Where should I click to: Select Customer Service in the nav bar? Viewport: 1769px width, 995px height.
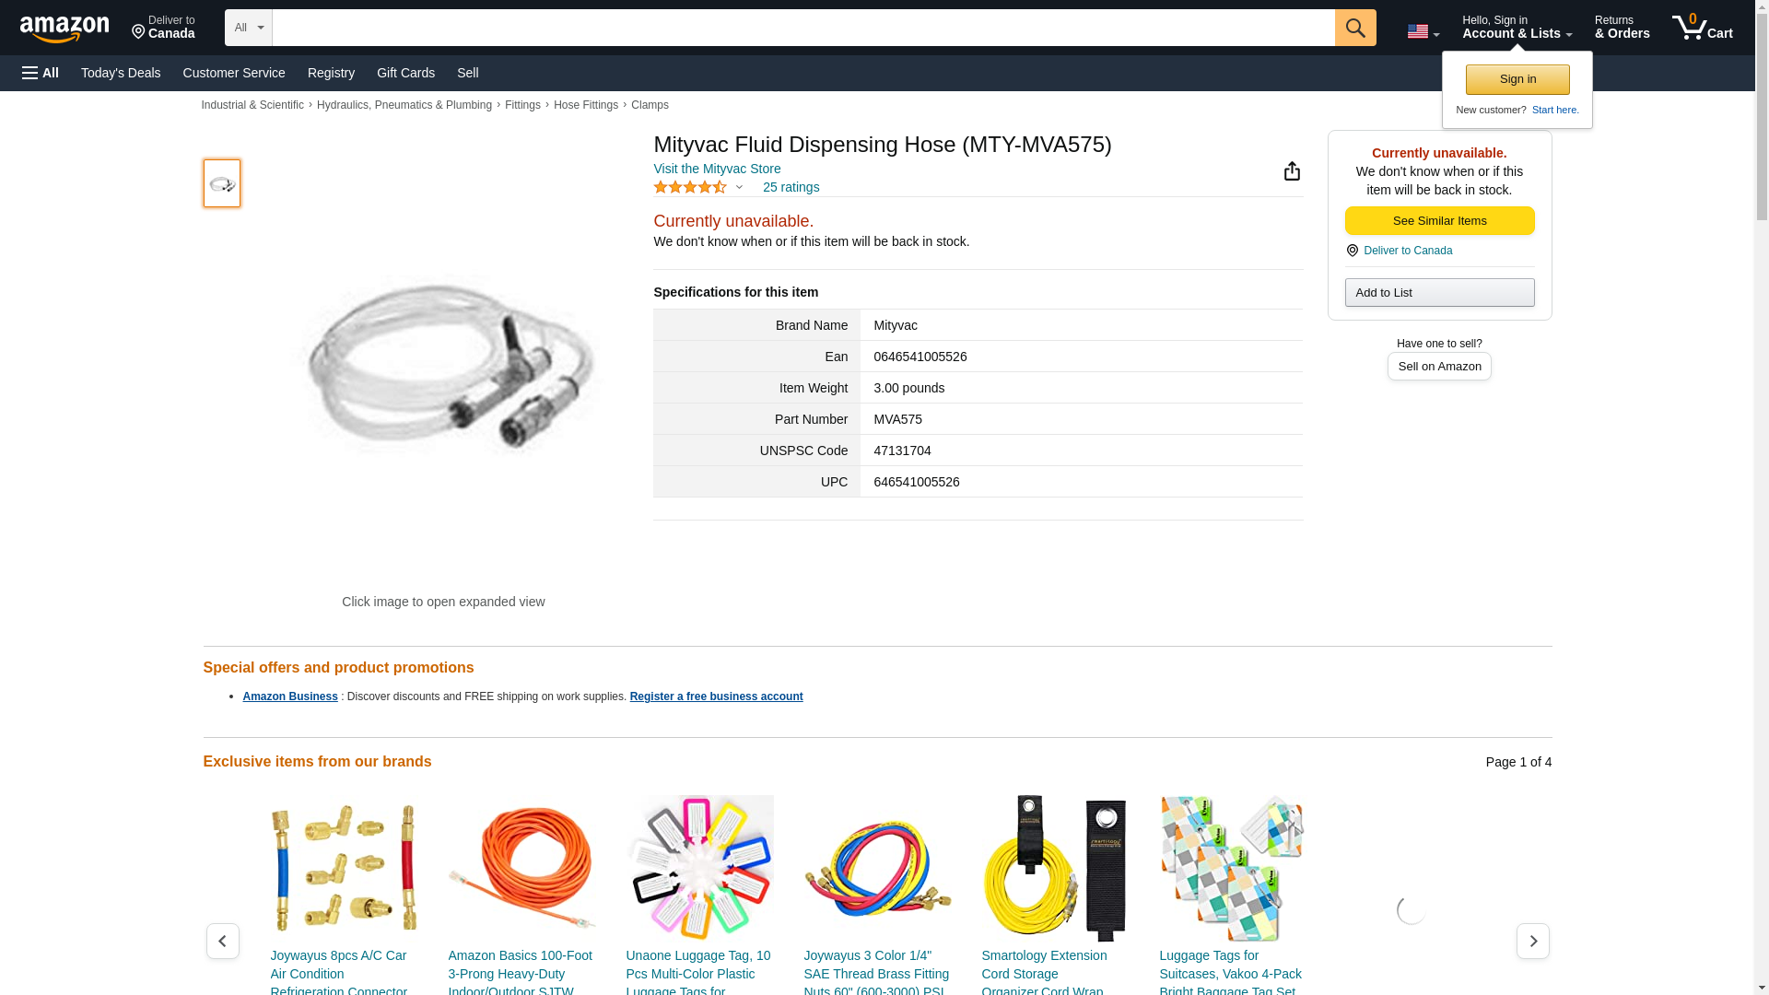[234, 73]
